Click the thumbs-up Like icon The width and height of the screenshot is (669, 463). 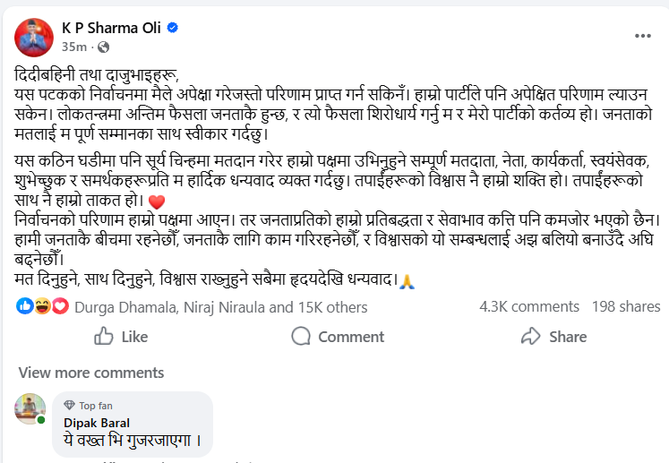pos(104,337)
